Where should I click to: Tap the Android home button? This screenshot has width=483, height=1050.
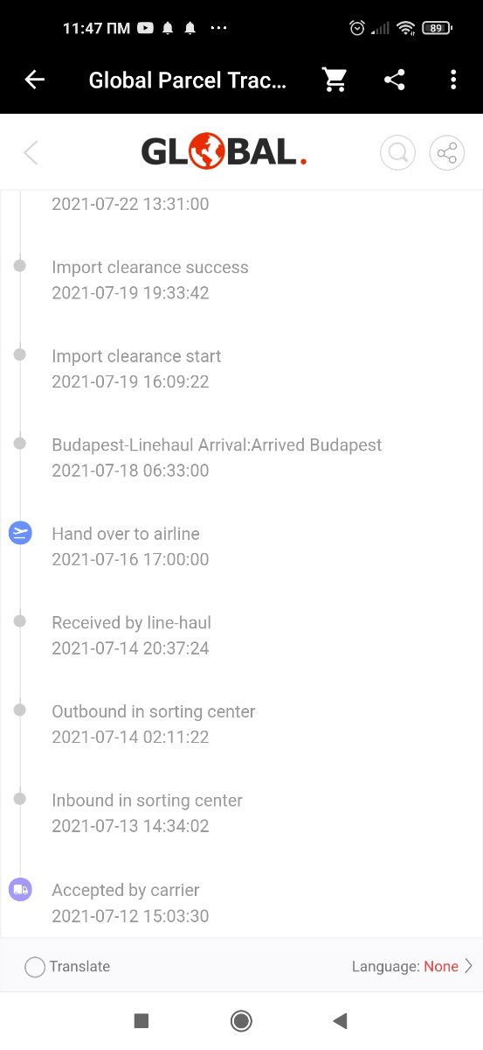[241, 1020]
